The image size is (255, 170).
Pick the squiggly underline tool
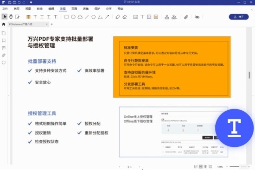[49, 17]
